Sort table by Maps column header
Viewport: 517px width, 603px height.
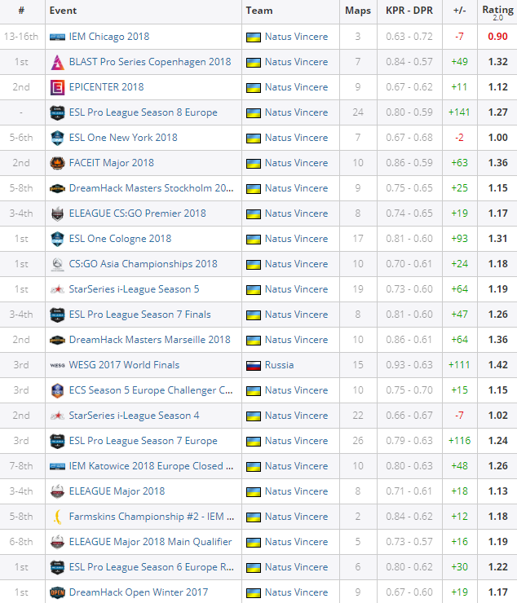(x=358, y=11)
